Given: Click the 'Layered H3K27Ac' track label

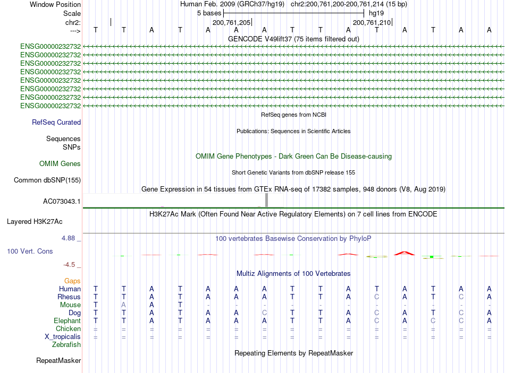Looking at the screenshot, I should 35,222.
